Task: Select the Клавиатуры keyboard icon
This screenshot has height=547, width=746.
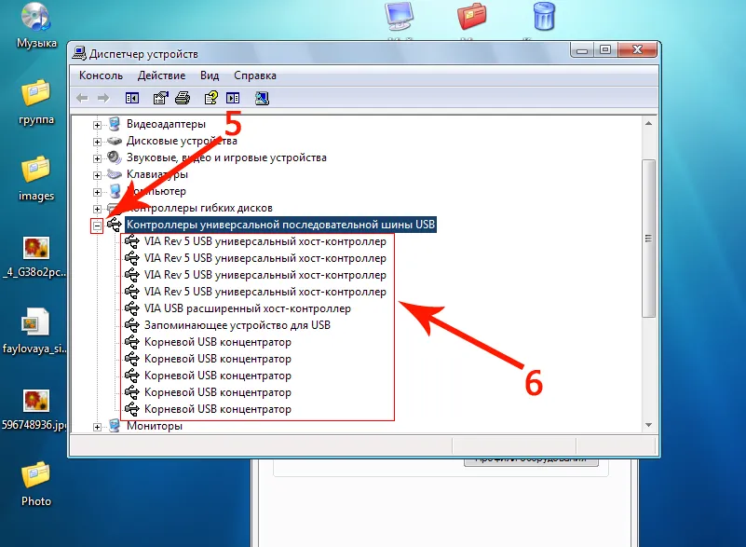Action: 115,174
